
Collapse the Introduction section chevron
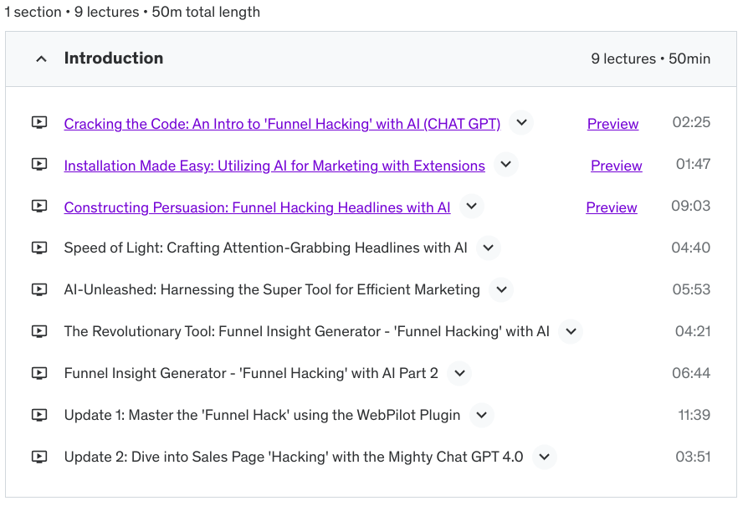click(x=41, y=59)
